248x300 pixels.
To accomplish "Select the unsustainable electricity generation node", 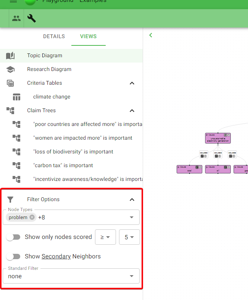I will pyautogui.click(x=218, y=138).
